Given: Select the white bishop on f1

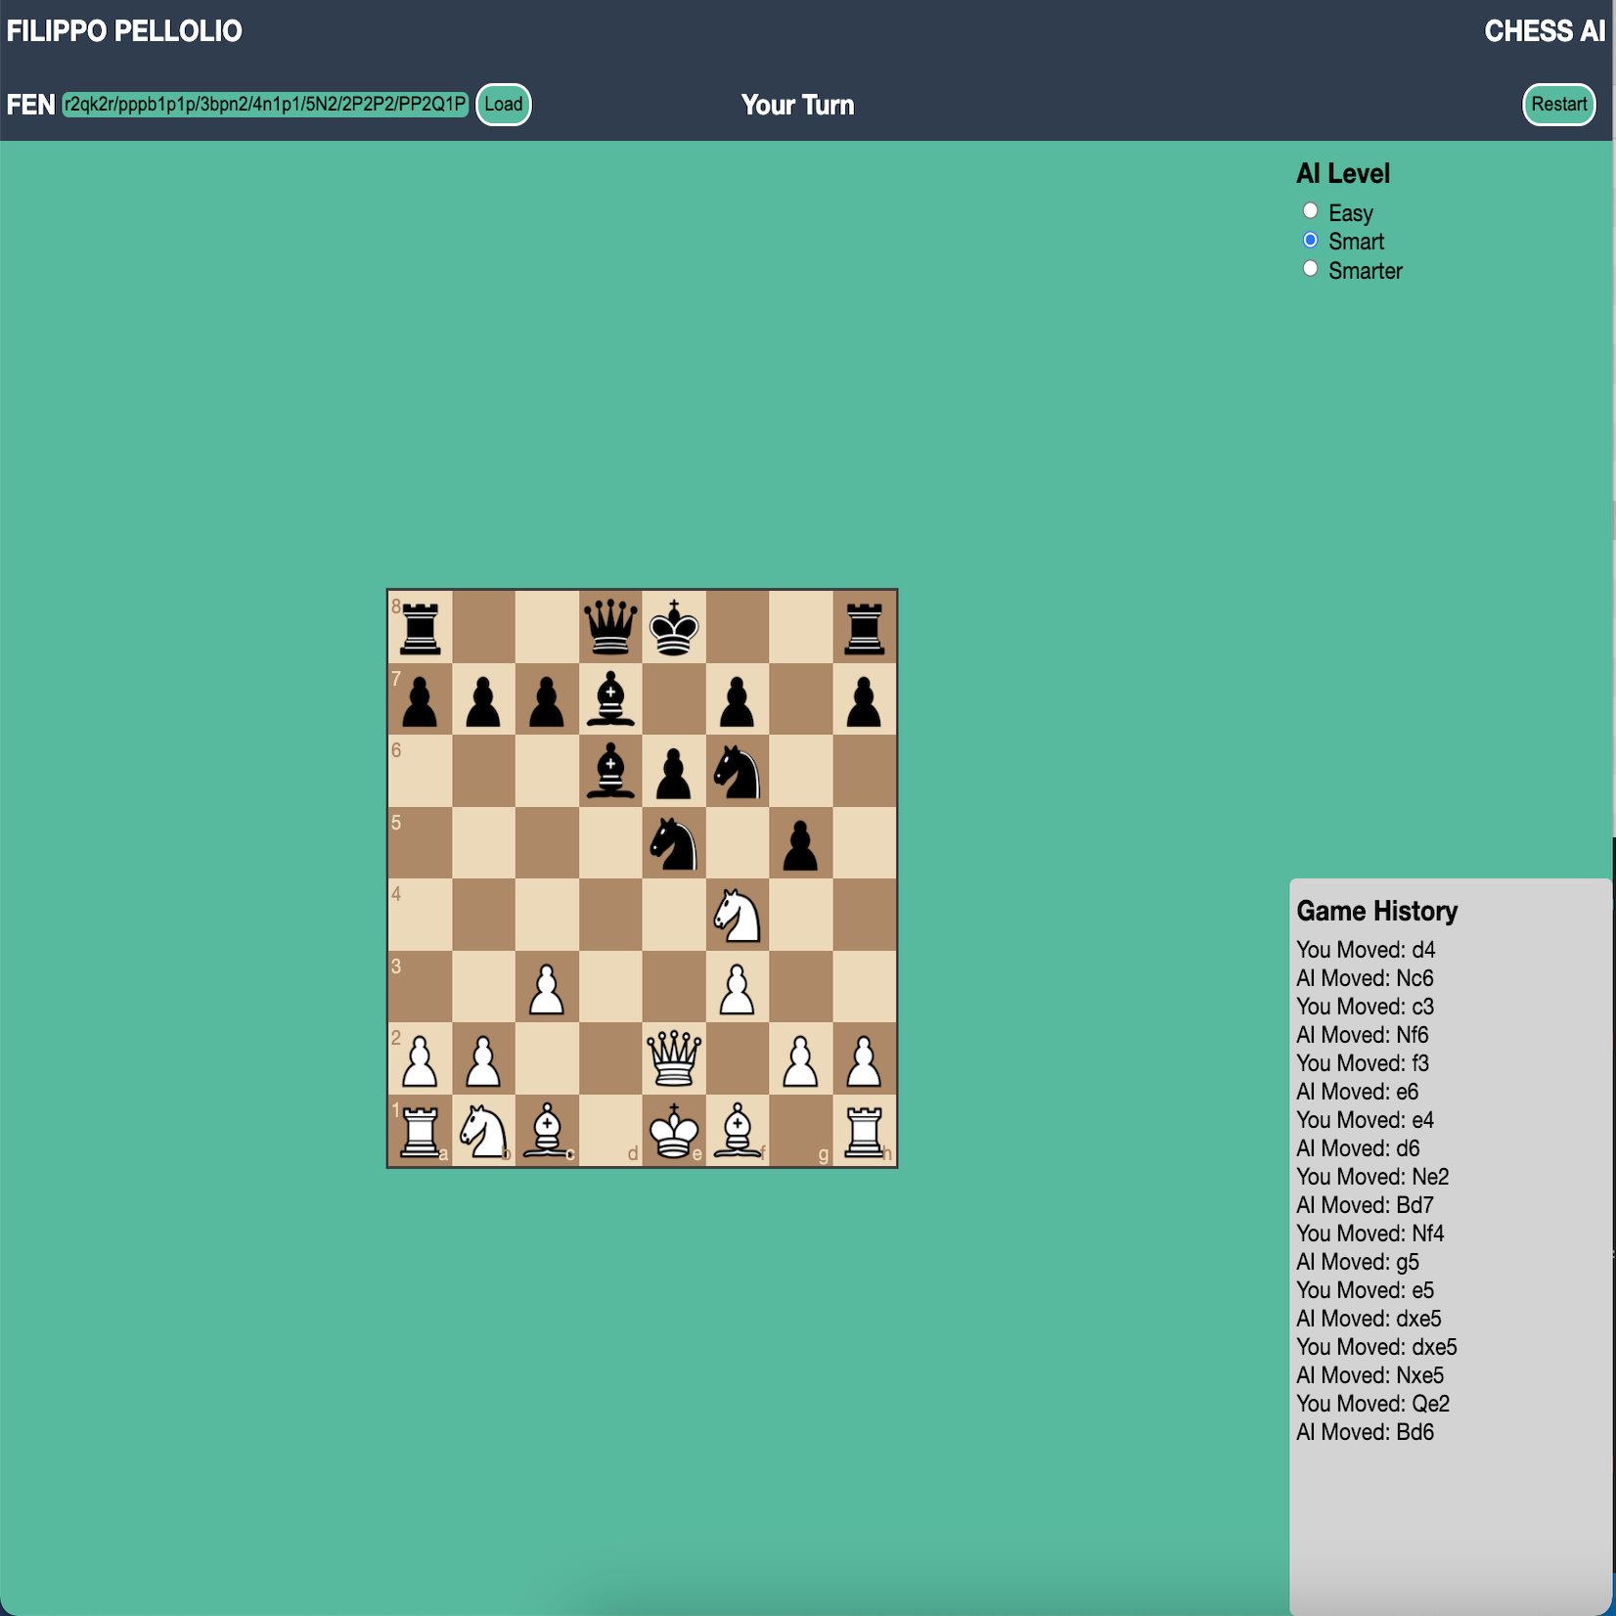Looking at the screenshot, I should (x=738, y=1131).
